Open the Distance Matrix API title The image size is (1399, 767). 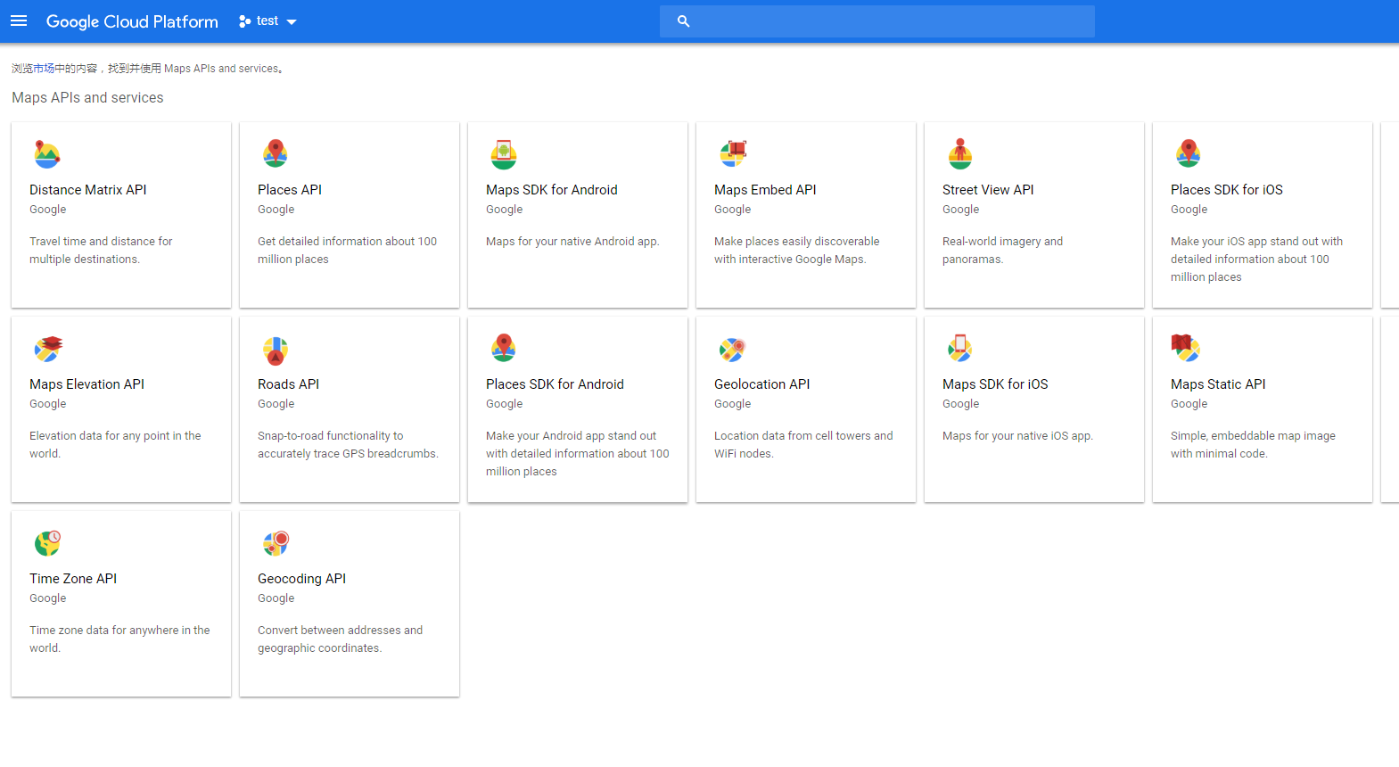click(x=88, y=190)
